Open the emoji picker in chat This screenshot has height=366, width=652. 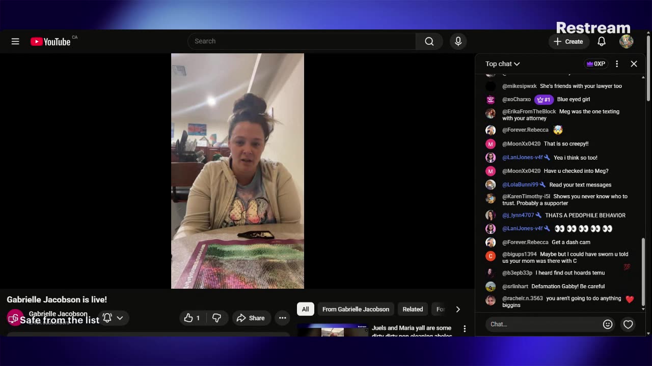click(608, 324)
